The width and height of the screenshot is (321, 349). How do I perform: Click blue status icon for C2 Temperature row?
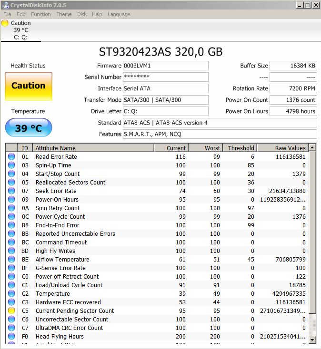(11, 293)
